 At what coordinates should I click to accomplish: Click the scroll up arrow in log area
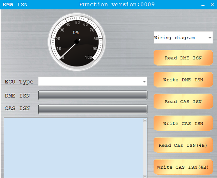point(145,120)
